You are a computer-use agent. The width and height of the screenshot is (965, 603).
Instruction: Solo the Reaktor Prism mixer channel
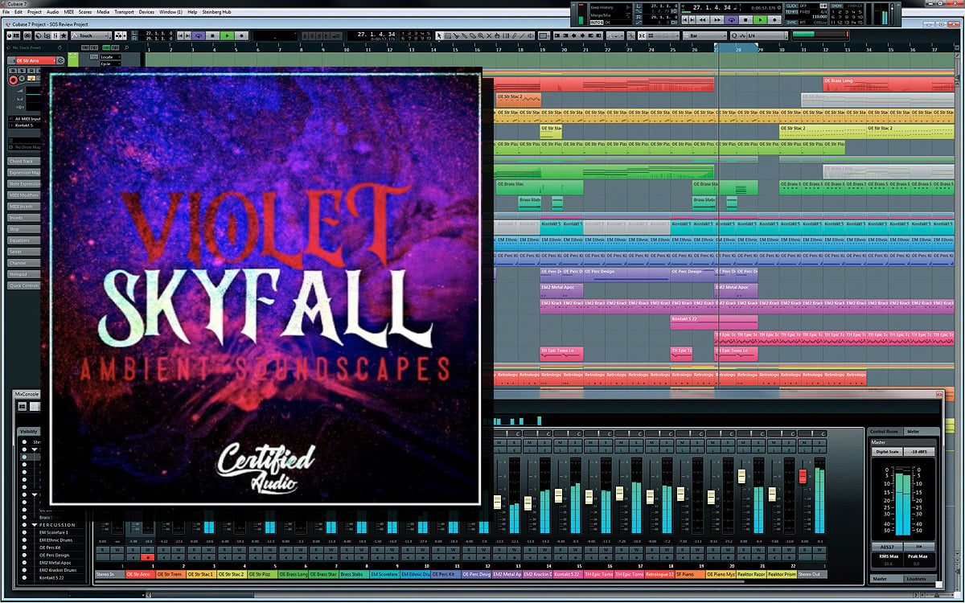(790, 443)
